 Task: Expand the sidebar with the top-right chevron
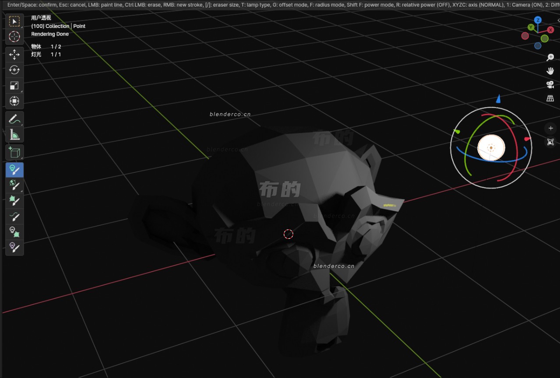click(558, 21)
